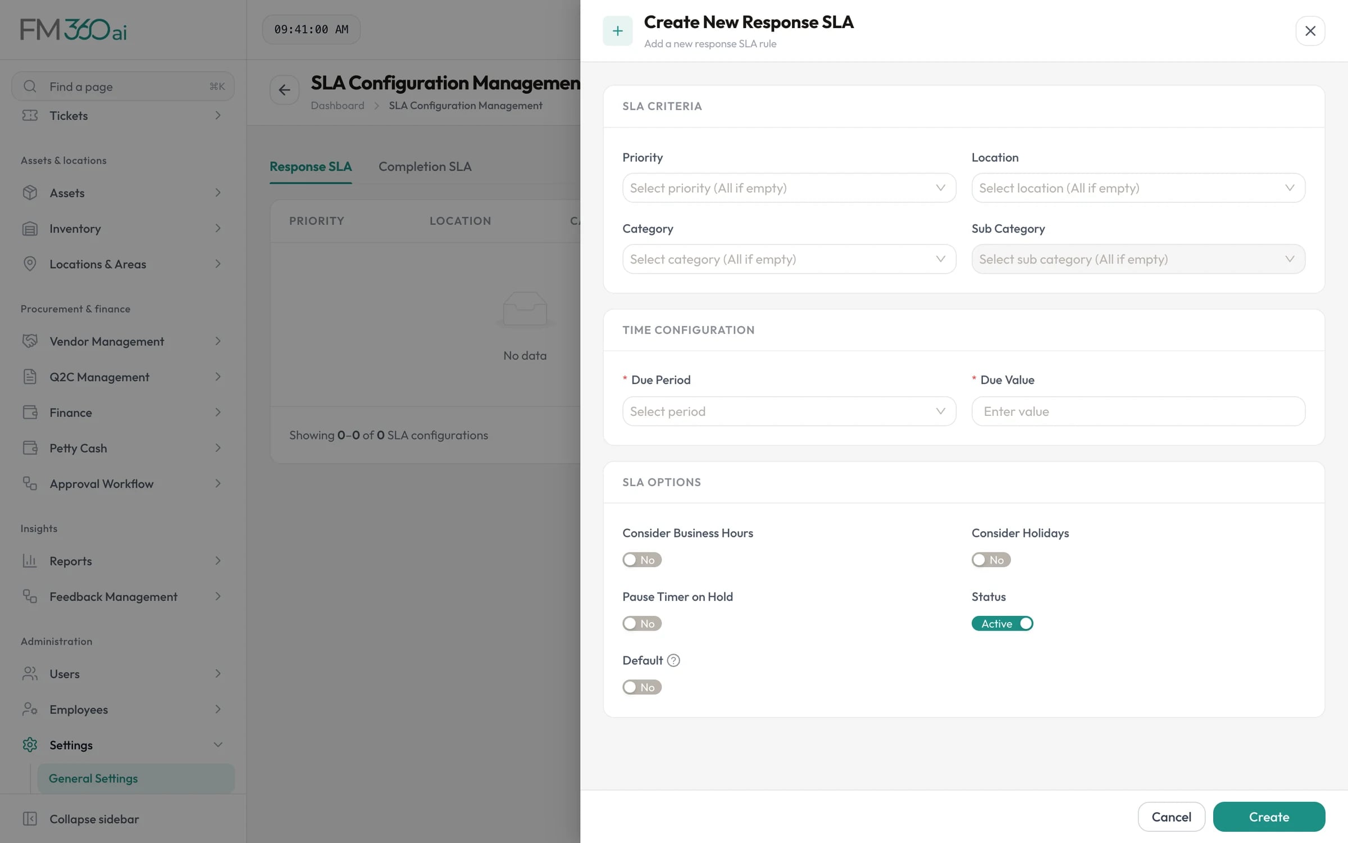Open the Location dropdown
Screen dimensions: 1348x843
(x=1138, y=188)
